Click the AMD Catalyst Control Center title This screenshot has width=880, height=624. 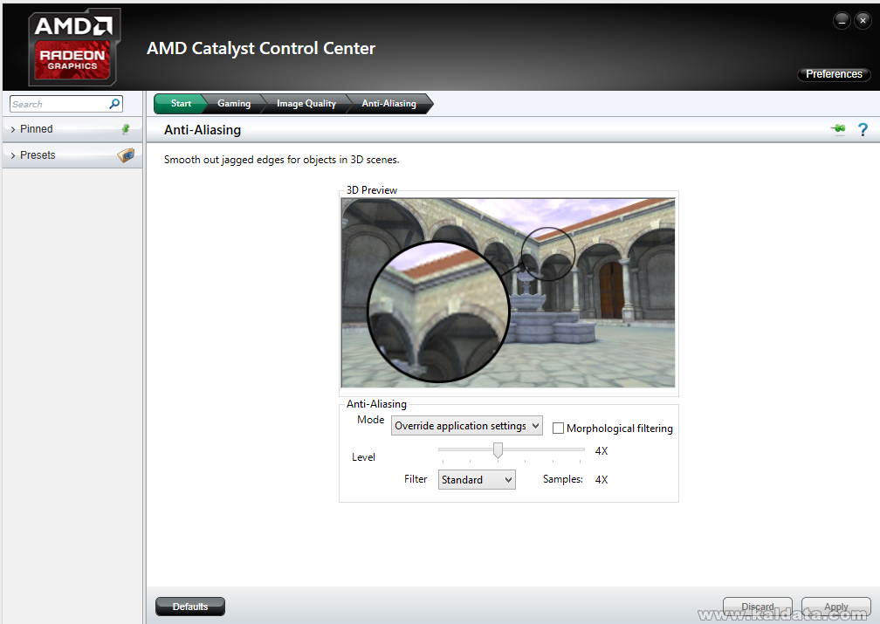click(261, 48)
